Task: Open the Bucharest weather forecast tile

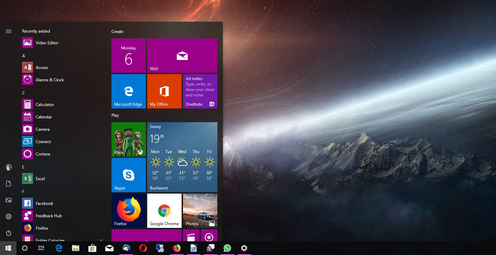Action: (x=182, y=157)
